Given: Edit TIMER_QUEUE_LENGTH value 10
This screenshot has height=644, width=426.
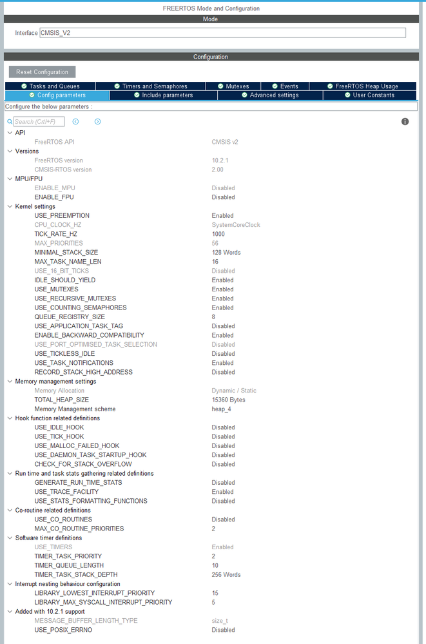Looking at the screenshot, I should (215, 565).
